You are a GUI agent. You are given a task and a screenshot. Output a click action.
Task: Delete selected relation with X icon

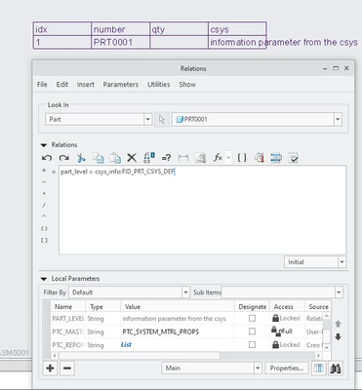click(132, 158)
